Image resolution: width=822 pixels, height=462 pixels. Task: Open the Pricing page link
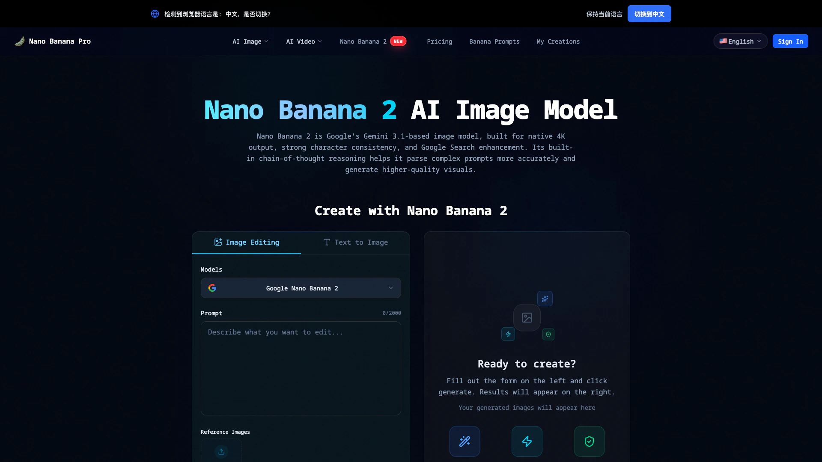coord(439,41)
